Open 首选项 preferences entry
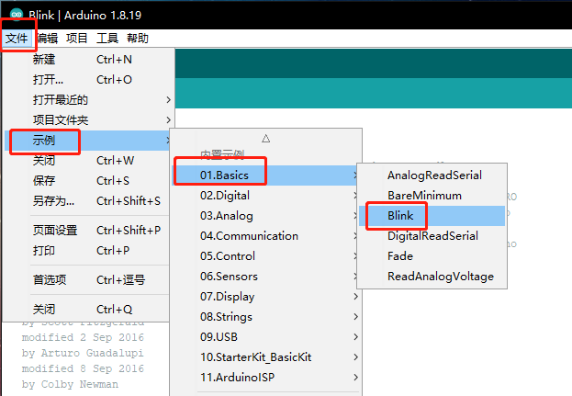Image resolution: width=572 pixels, height=396 pixels. click(87, 280)
